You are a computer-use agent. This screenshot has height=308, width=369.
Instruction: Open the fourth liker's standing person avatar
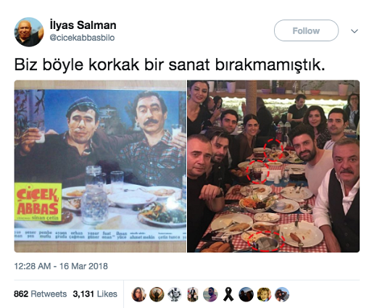[192, 294]
